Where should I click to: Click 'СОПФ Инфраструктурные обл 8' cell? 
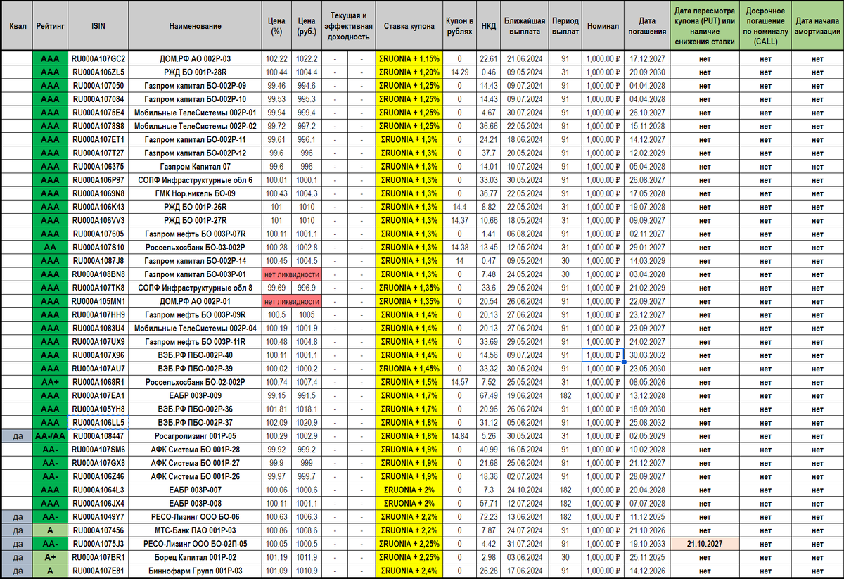[x=196, y=288]
